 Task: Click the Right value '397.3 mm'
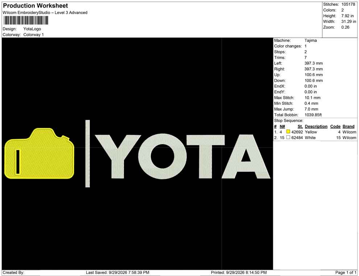[314, 69]
